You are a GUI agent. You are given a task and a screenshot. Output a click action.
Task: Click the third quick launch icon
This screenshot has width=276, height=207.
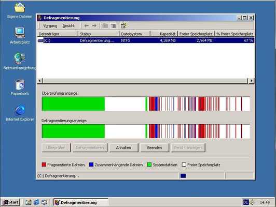tap(45, 202)
